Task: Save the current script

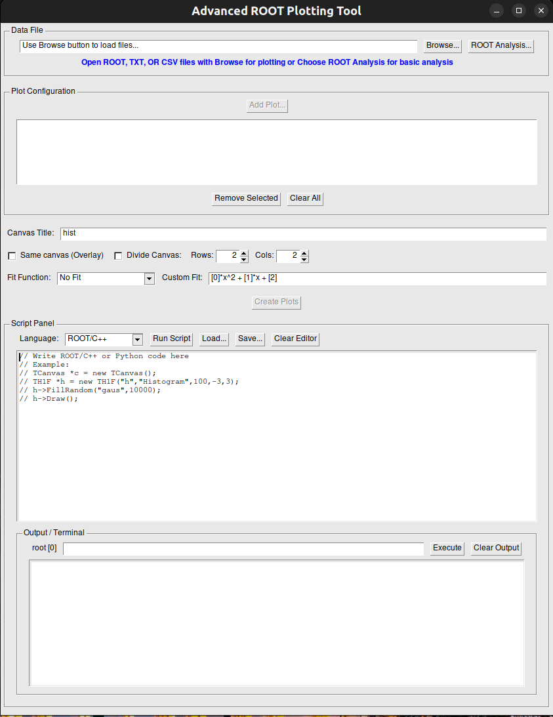Action: point(249,338)
